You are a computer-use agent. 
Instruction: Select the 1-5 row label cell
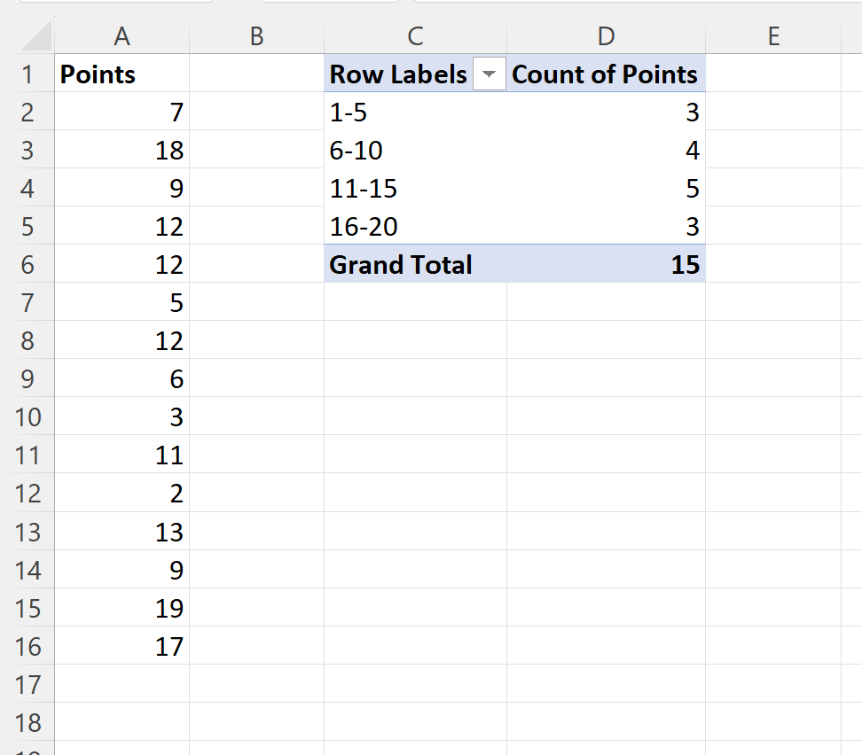415,112
